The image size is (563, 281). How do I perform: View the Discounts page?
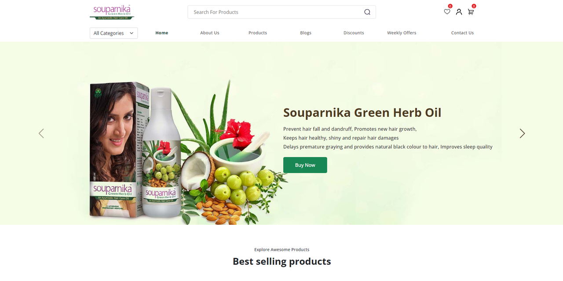(354, 33)
